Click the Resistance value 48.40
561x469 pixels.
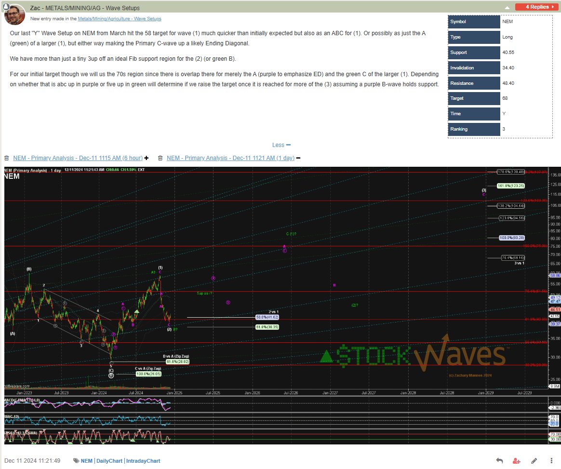(508, 83)
